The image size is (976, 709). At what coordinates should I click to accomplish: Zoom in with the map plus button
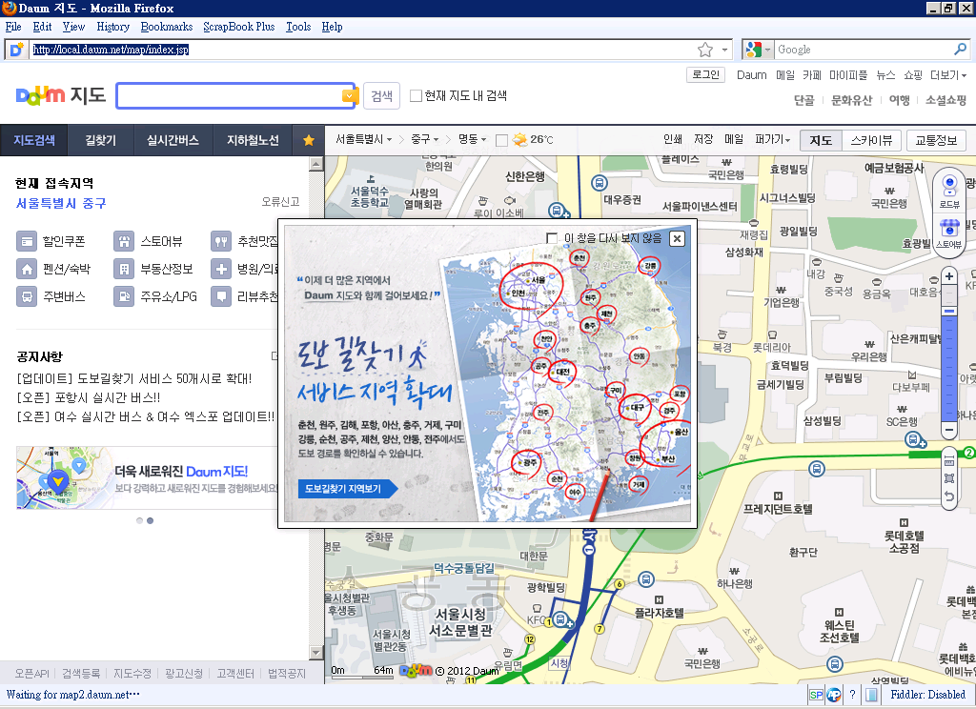coord(948,276)
